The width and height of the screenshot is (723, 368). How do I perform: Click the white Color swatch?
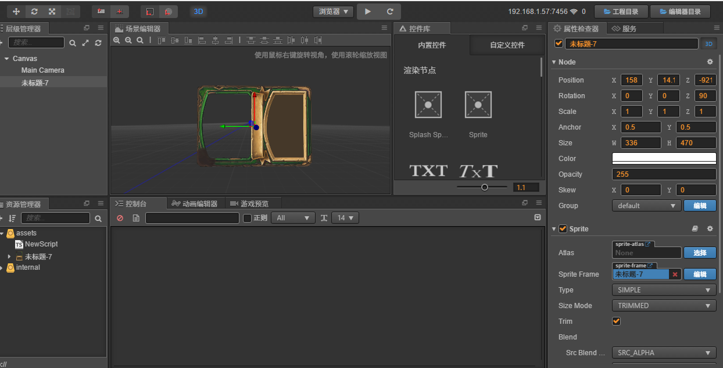[x=664, y=158]
